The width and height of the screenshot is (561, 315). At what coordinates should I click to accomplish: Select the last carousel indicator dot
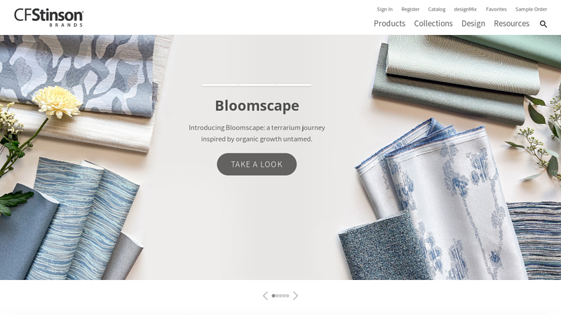click(288, 295)
